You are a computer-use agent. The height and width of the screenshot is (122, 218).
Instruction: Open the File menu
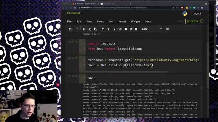click(69, 22)
